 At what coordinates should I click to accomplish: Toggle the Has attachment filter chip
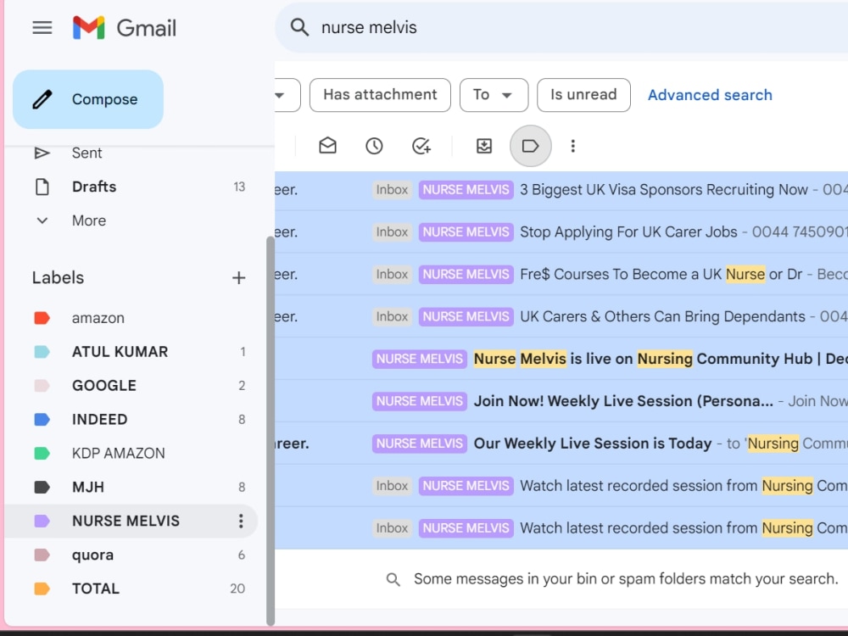(380, 95)
